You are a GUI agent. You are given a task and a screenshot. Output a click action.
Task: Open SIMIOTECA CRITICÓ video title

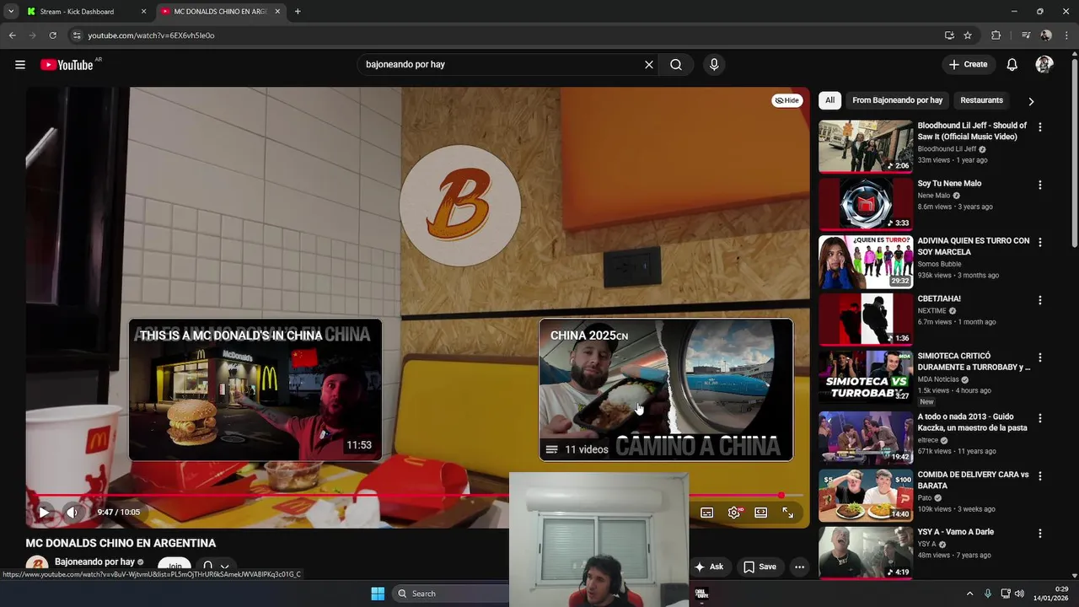[974, 362]
